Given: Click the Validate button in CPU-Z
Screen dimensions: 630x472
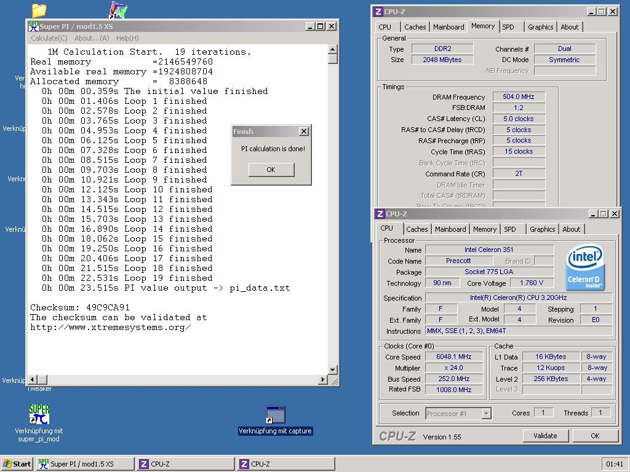Looking at the screenshot, I should point(545,436).
